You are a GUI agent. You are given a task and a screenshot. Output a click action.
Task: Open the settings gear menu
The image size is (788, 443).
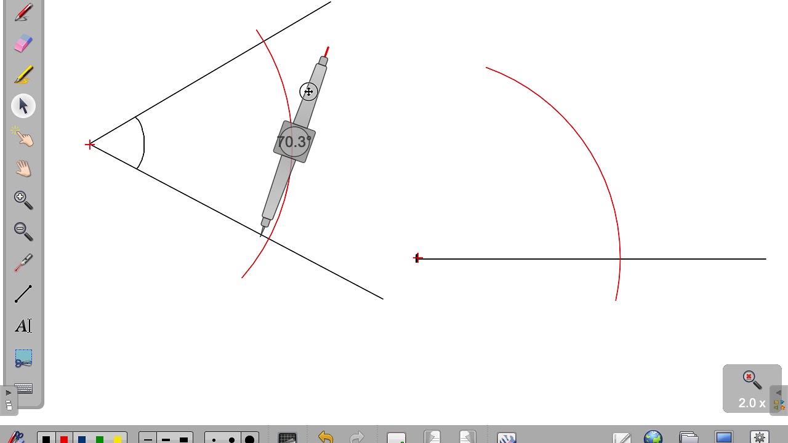pos(759,437)
